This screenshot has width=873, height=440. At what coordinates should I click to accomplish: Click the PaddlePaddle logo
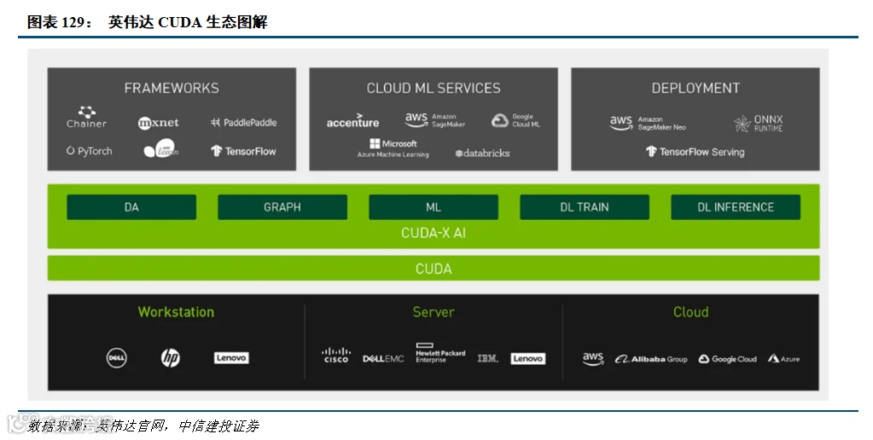click(x=243, y=123)
